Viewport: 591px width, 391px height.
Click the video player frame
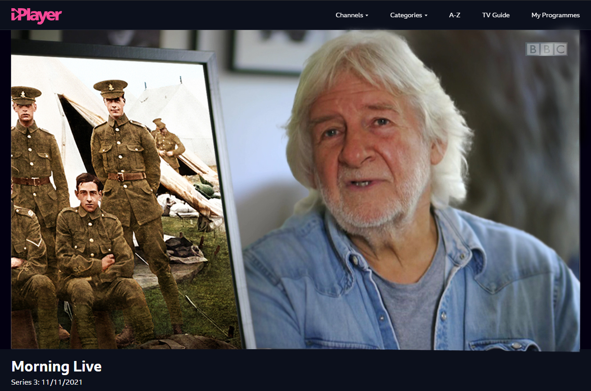click(x=295, y=190)
